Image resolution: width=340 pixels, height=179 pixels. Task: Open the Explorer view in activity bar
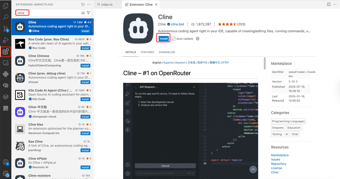(x=5, y=6)
